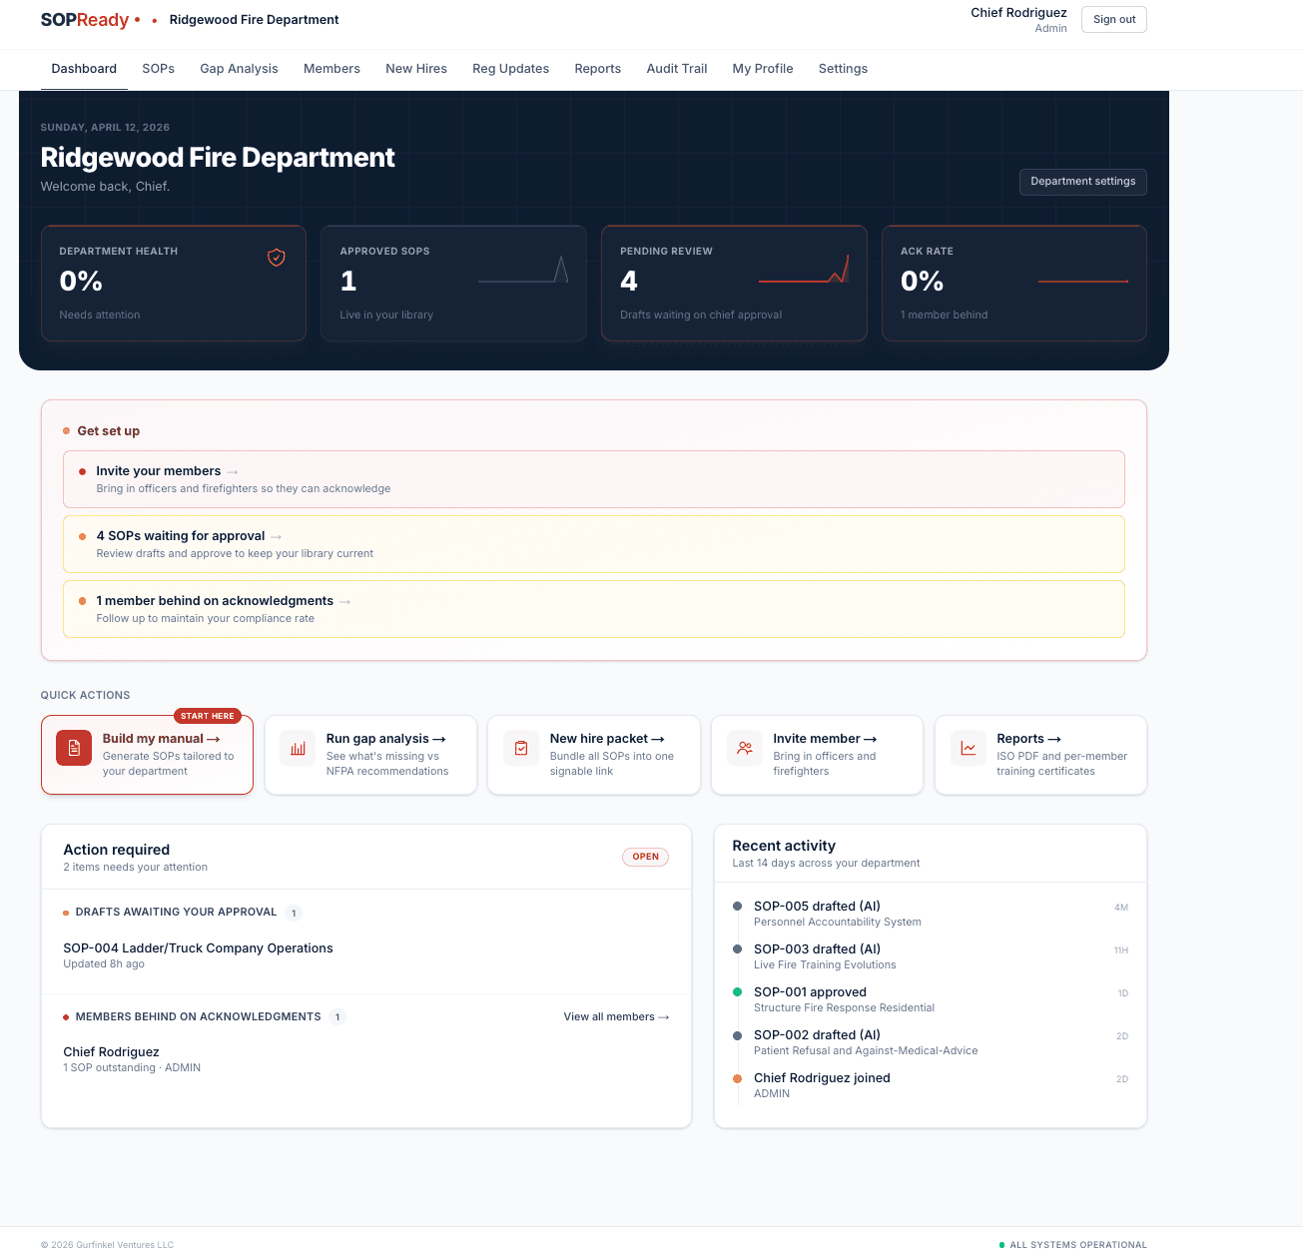This screenshot has height=1256, width=1303.
Task: Expand the Invite your members setup step
Action: click(159, 470)
